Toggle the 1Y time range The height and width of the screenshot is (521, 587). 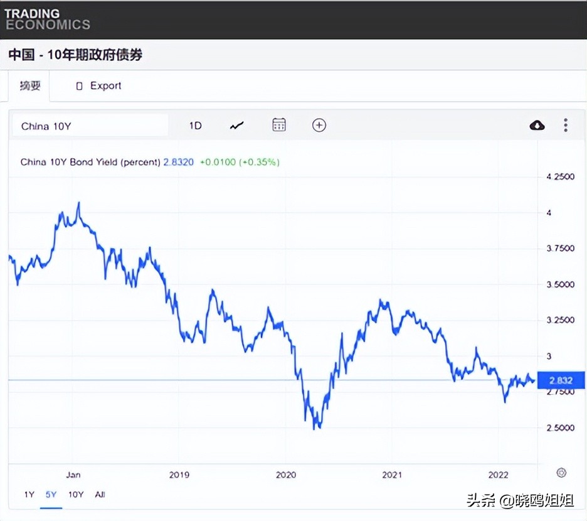coord(29,495)
